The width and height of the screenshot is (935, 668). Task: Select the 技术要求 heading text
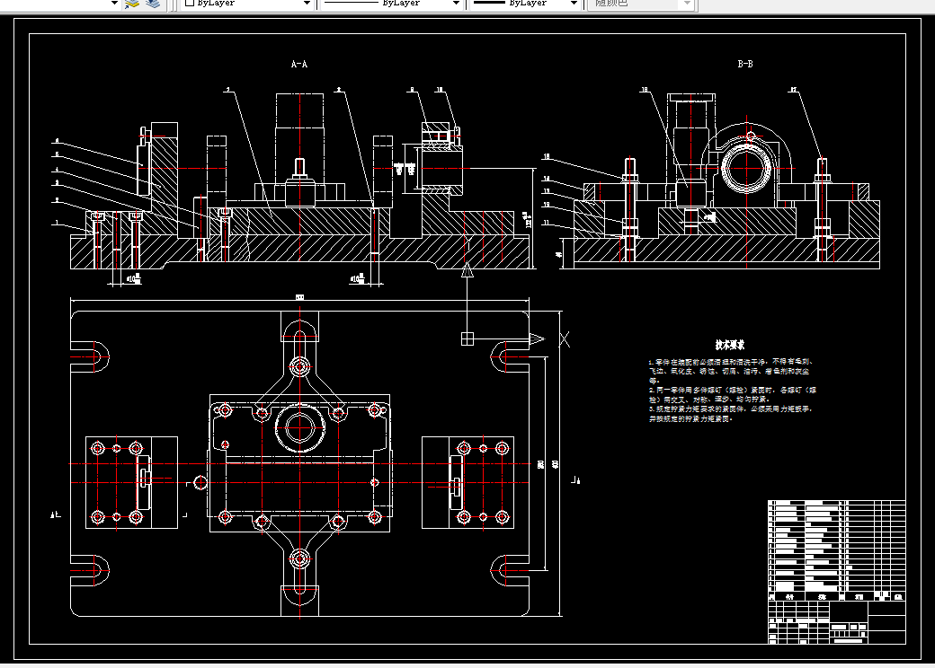(x=730, y=345)
